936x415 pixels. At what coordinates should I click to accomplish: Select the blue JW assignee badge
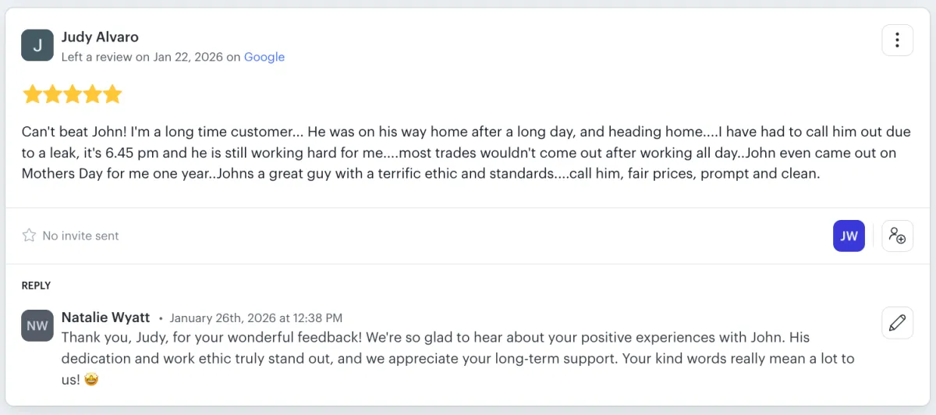[849, 236]
